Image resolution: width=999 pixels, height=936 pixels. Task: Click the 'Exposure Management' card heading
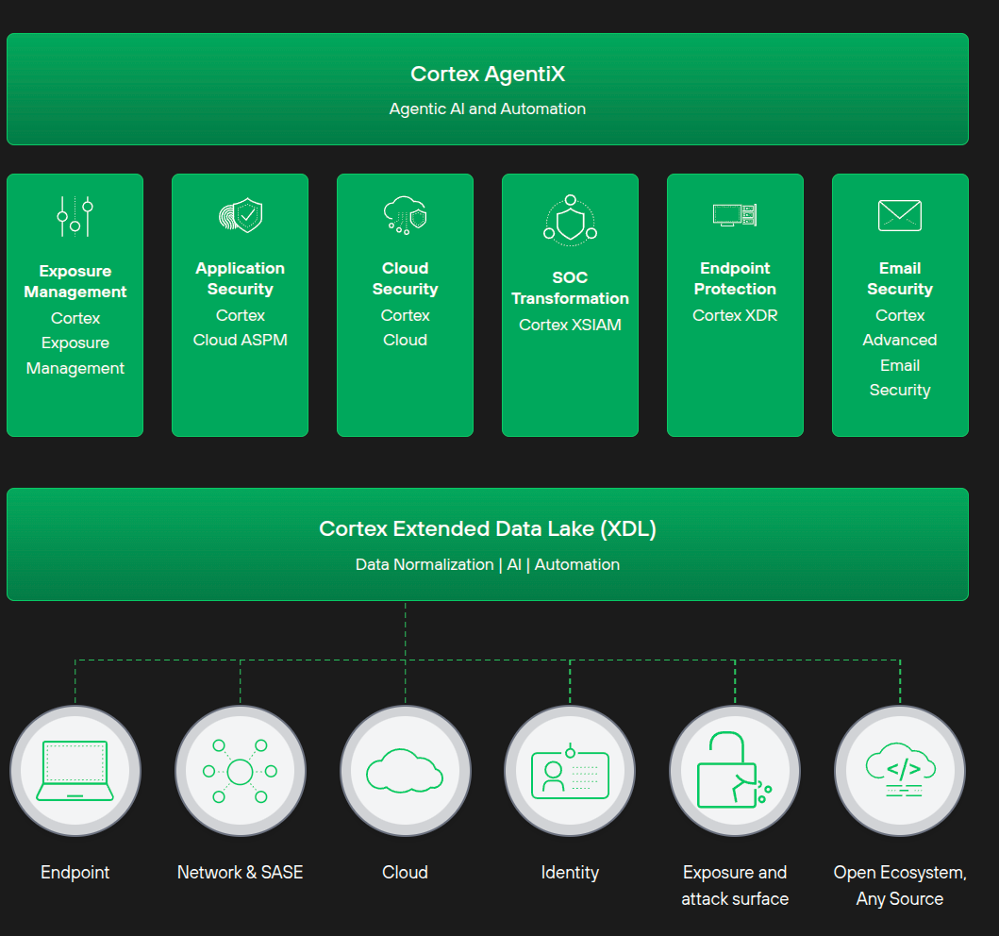pos(75,281)
